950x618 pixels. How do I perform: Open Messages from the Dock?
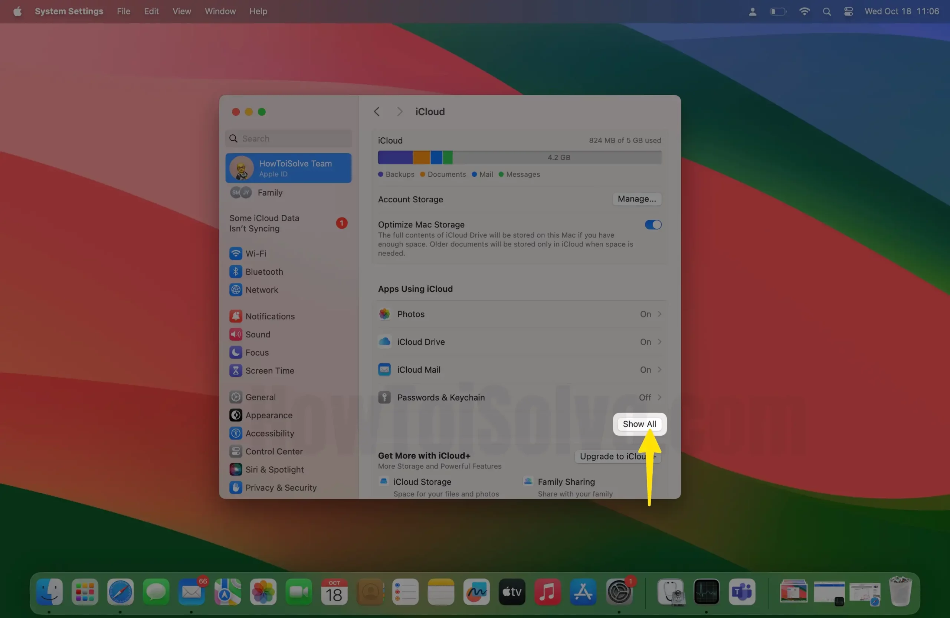click(155, 592)
